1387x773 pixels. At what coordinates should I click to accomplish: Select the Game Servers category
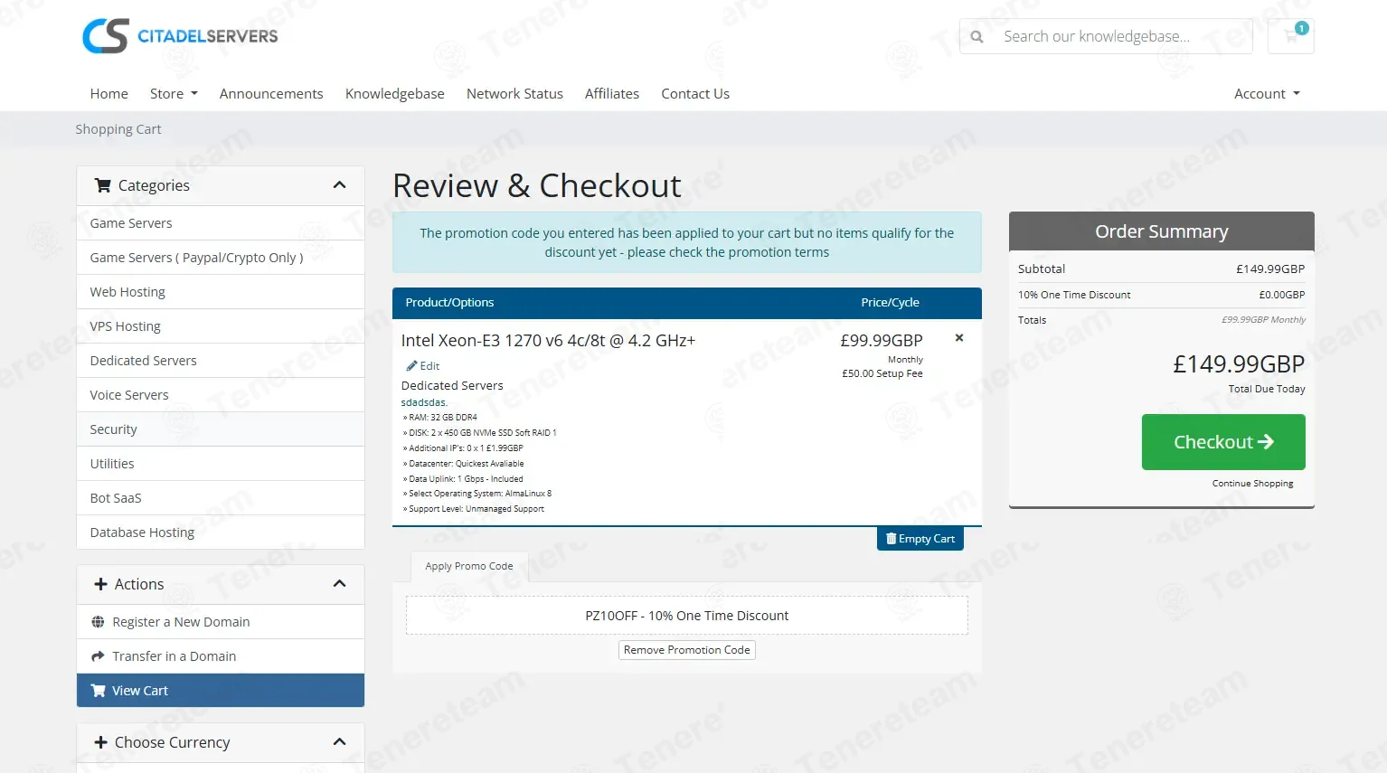click(221, 223)
